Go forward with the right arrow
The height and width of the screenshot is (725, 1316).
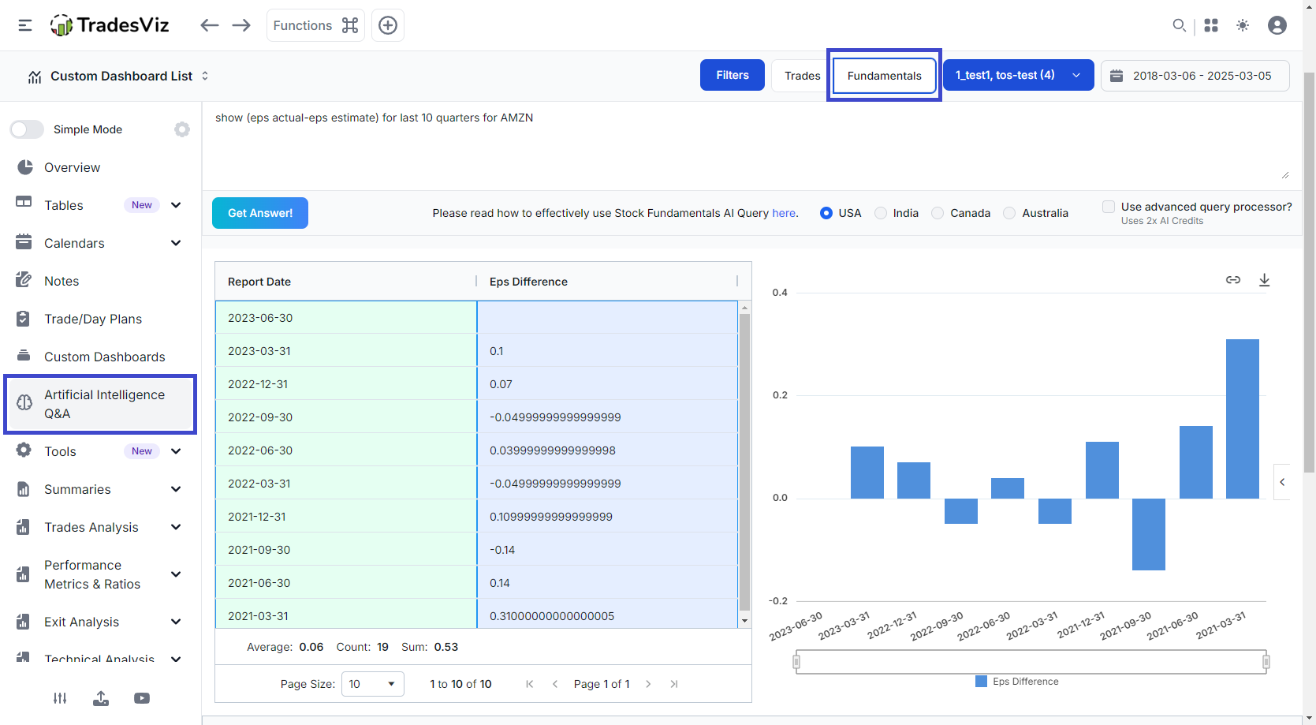pos(241,25)
